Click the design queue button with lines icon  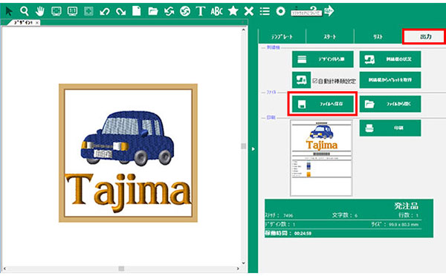coord(323,59)
